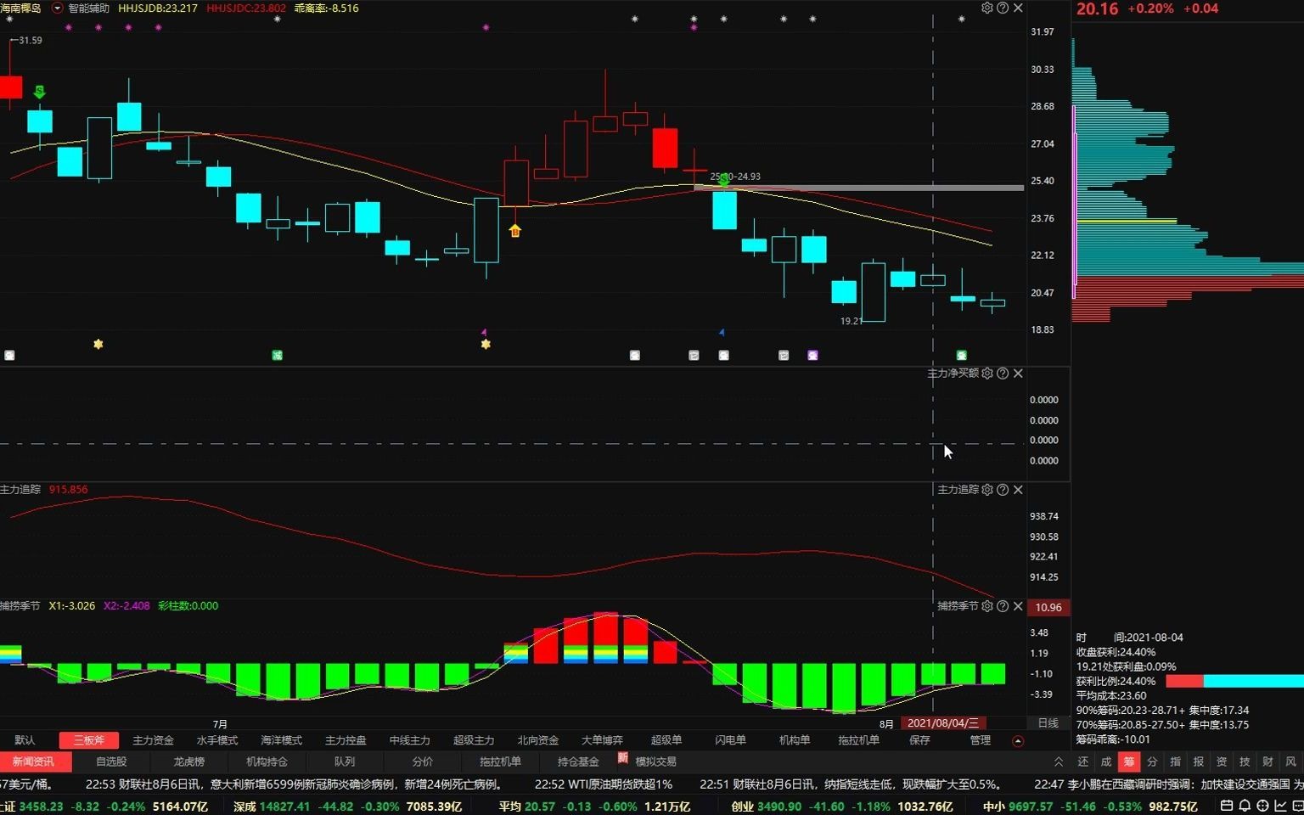Select the 还 side tab

pyautogui.click(x=1083, y=762)
